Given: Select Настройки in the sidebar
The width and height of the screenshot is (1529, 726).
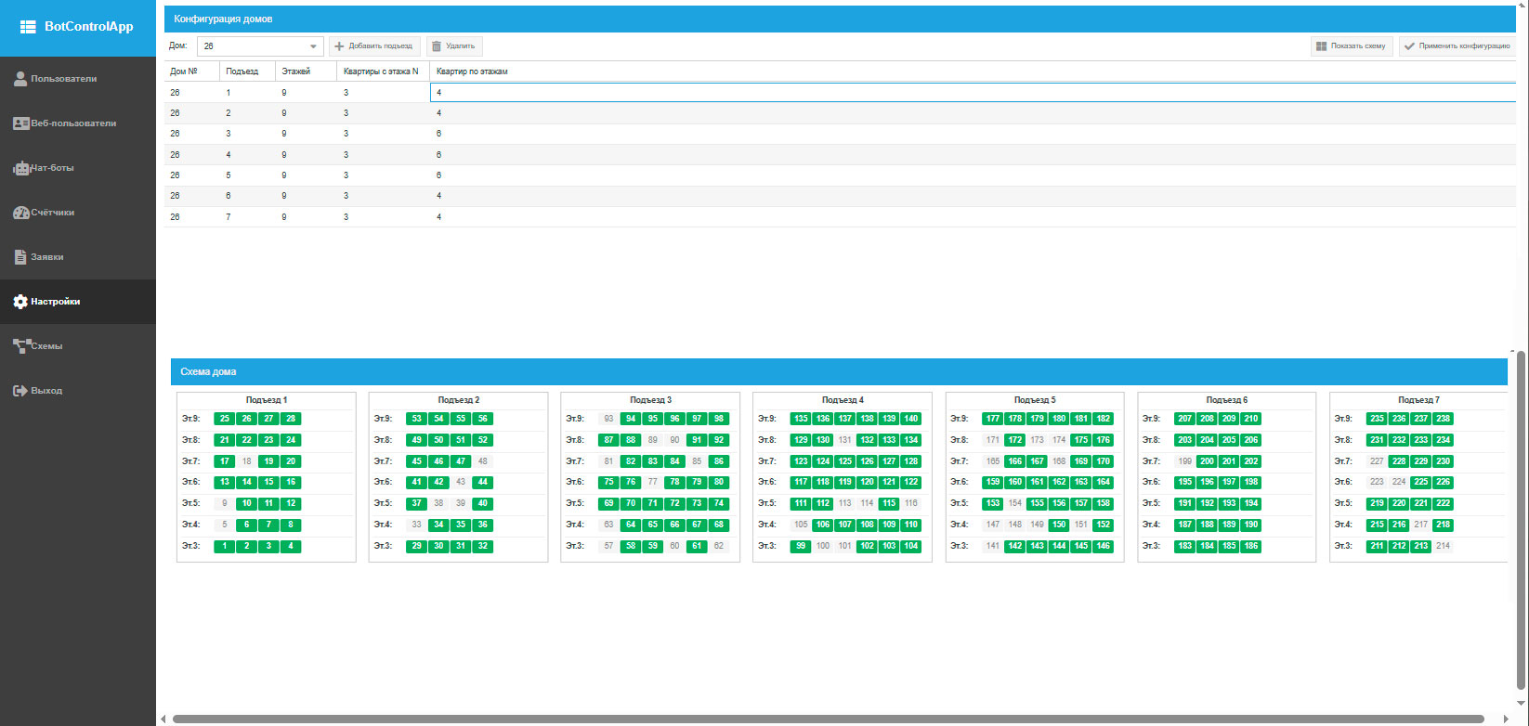Looking at the screenshot, I should [78, 302].
